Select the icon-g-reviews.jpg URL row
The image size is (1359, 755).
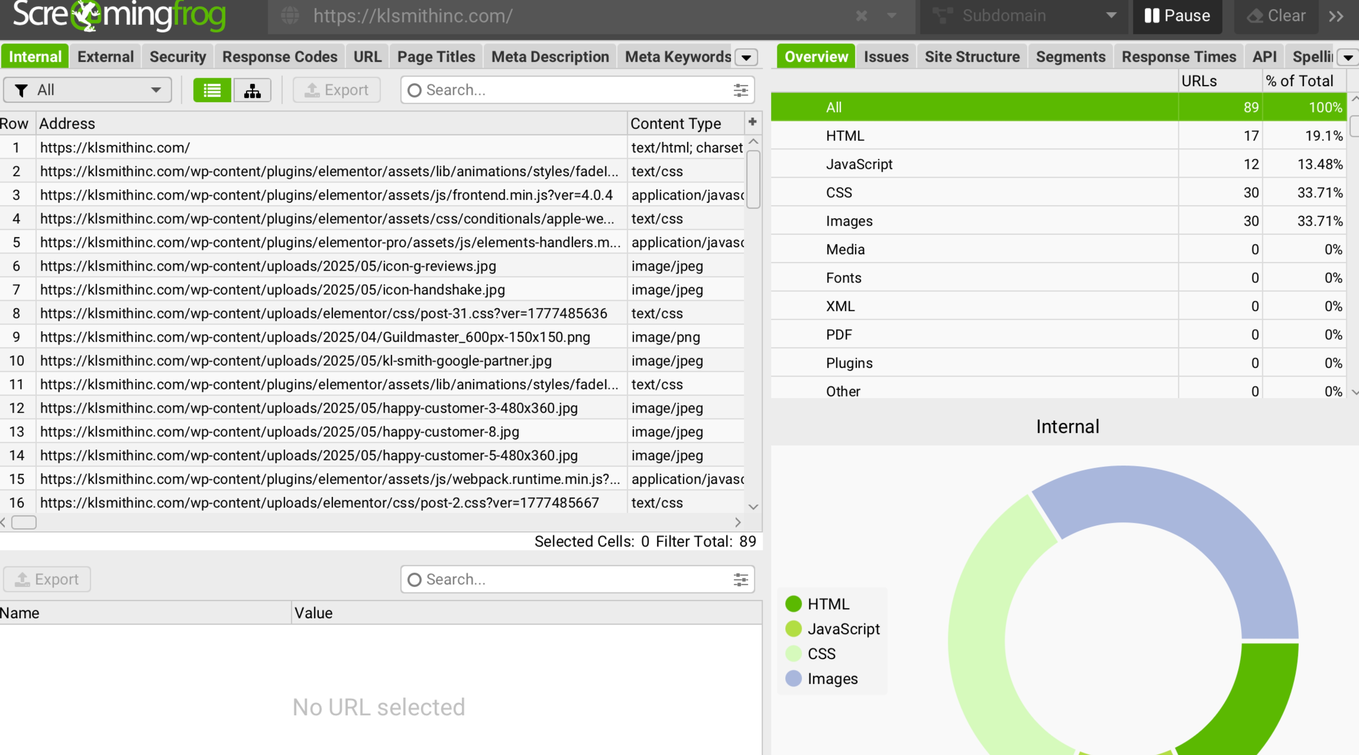[x=372, y=266]
